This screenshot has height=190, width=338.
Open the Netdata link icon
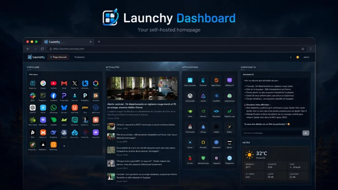pyautogui.click(x=53, y=120)
